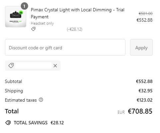Click the Pimax Crystal Light product title
The image size is (160, 133).
pos(78,13)
